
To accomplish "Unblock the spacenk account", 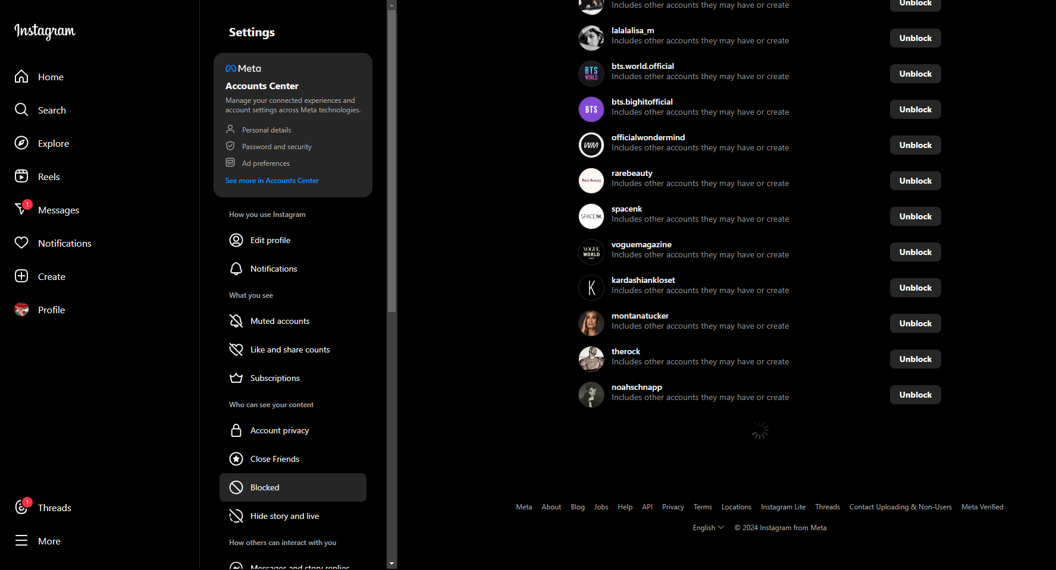I will point(916,216).
